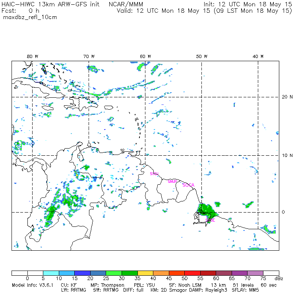This screenshot has width=294, height=294.
Task: Click the purple 65-70 dBz legend swatch
Action: (240, 273)
